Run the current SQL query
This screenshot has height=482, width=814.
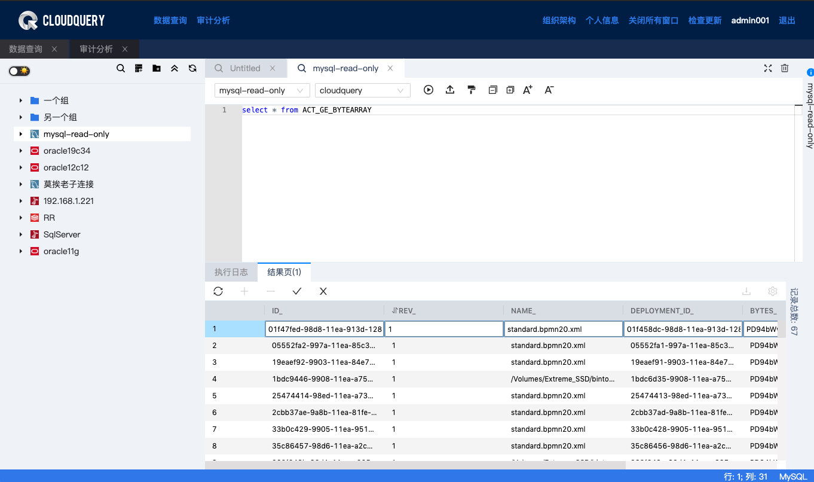pos(428,90)
